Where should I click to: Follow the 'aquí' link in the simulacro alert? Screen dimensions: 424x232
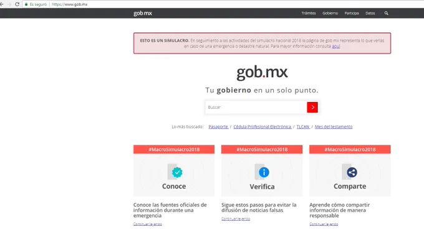click(x=336, y=47)
